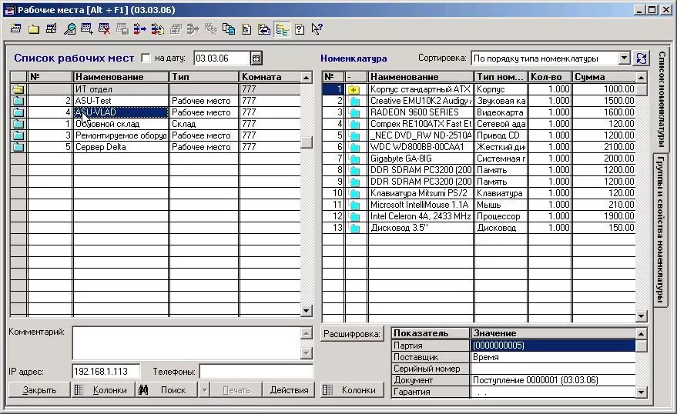
Task: Click the Наименование header in workplaces list
Action: pos(120,77)
